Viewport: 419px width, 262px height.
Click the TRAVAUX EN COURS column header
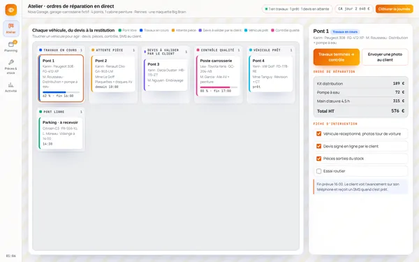61,50
